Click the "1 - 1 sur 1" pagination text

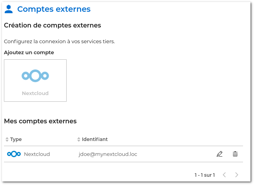tap(205, 175)
